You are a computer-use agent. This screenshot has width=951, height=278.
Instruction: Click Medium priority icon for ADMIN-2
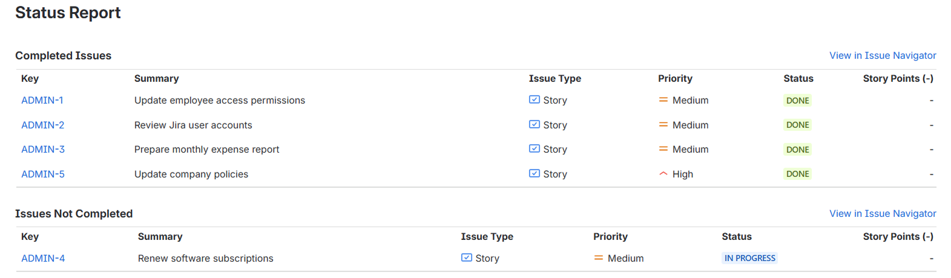[663, 125]
